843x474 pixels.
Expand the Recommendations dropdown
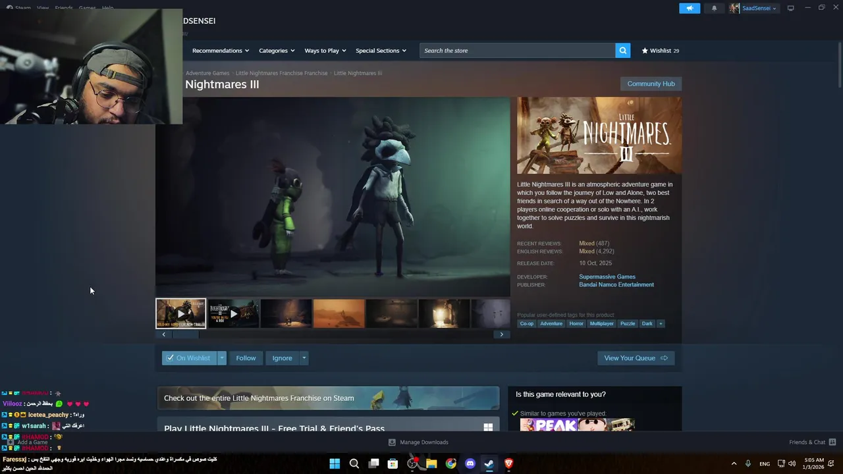pyautogui.click(x=221, y=51)
